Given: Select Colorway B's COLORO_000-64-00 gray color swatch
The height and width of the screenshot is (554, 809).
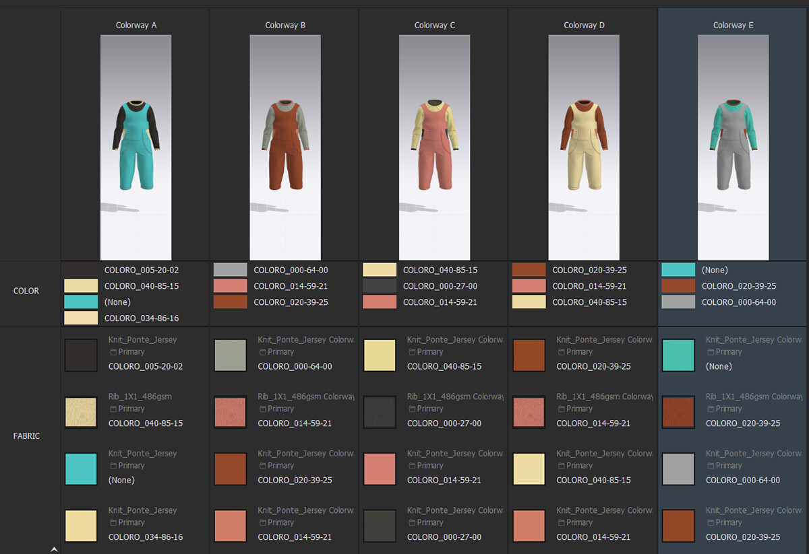Looking at the screenshot, I should [x=231, y=270].
